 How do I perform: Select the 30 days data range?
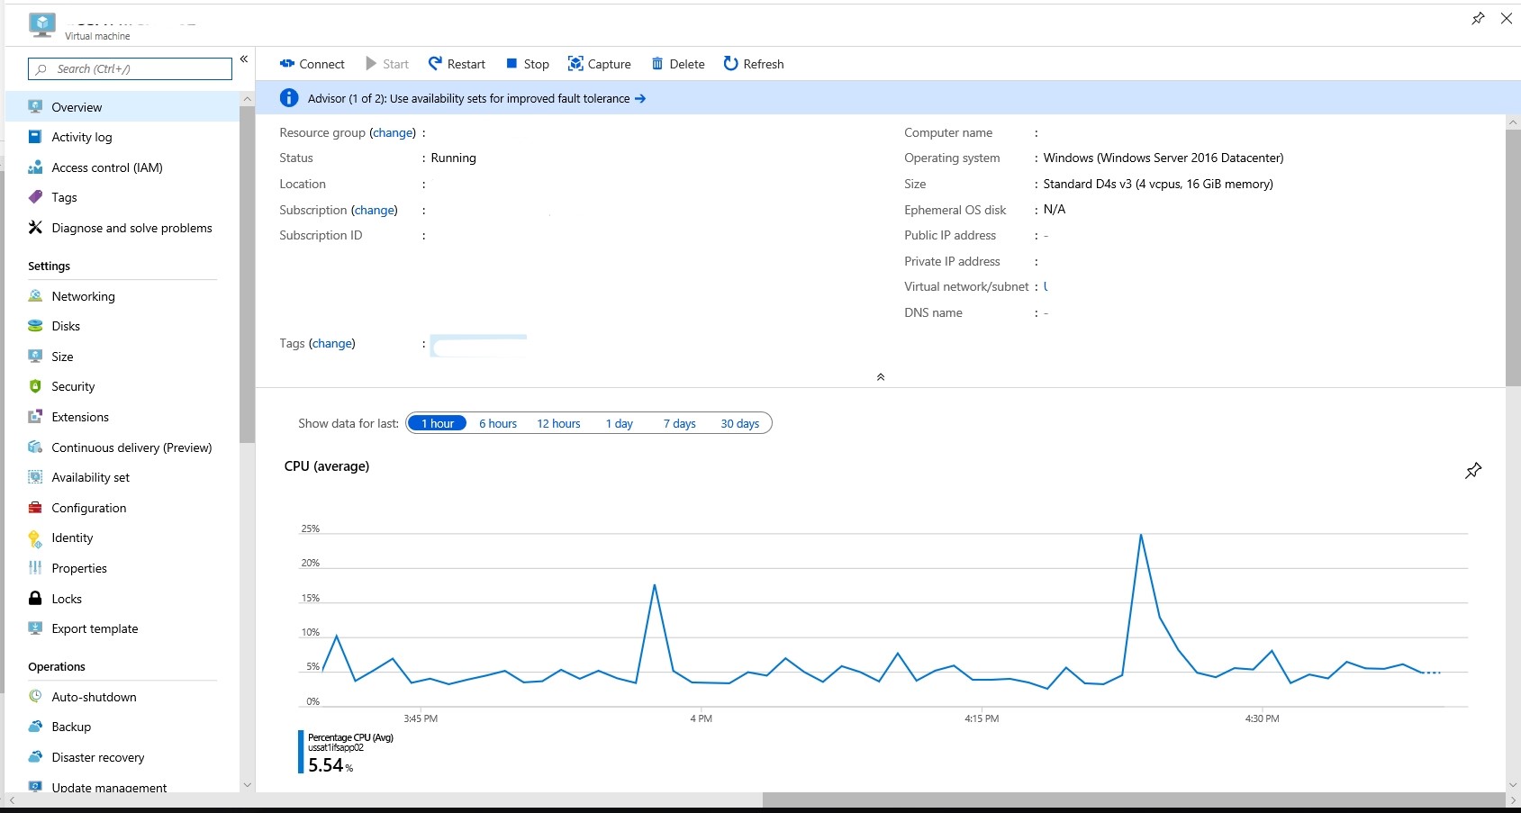pos(739,423)
